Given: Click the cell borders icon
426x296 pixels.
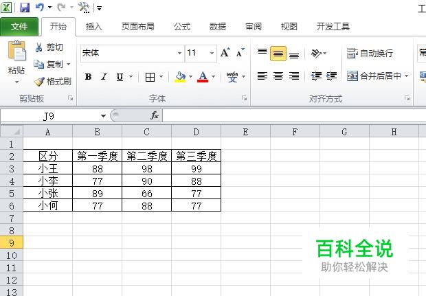Looking at the screenshot, I should [150, 77].
